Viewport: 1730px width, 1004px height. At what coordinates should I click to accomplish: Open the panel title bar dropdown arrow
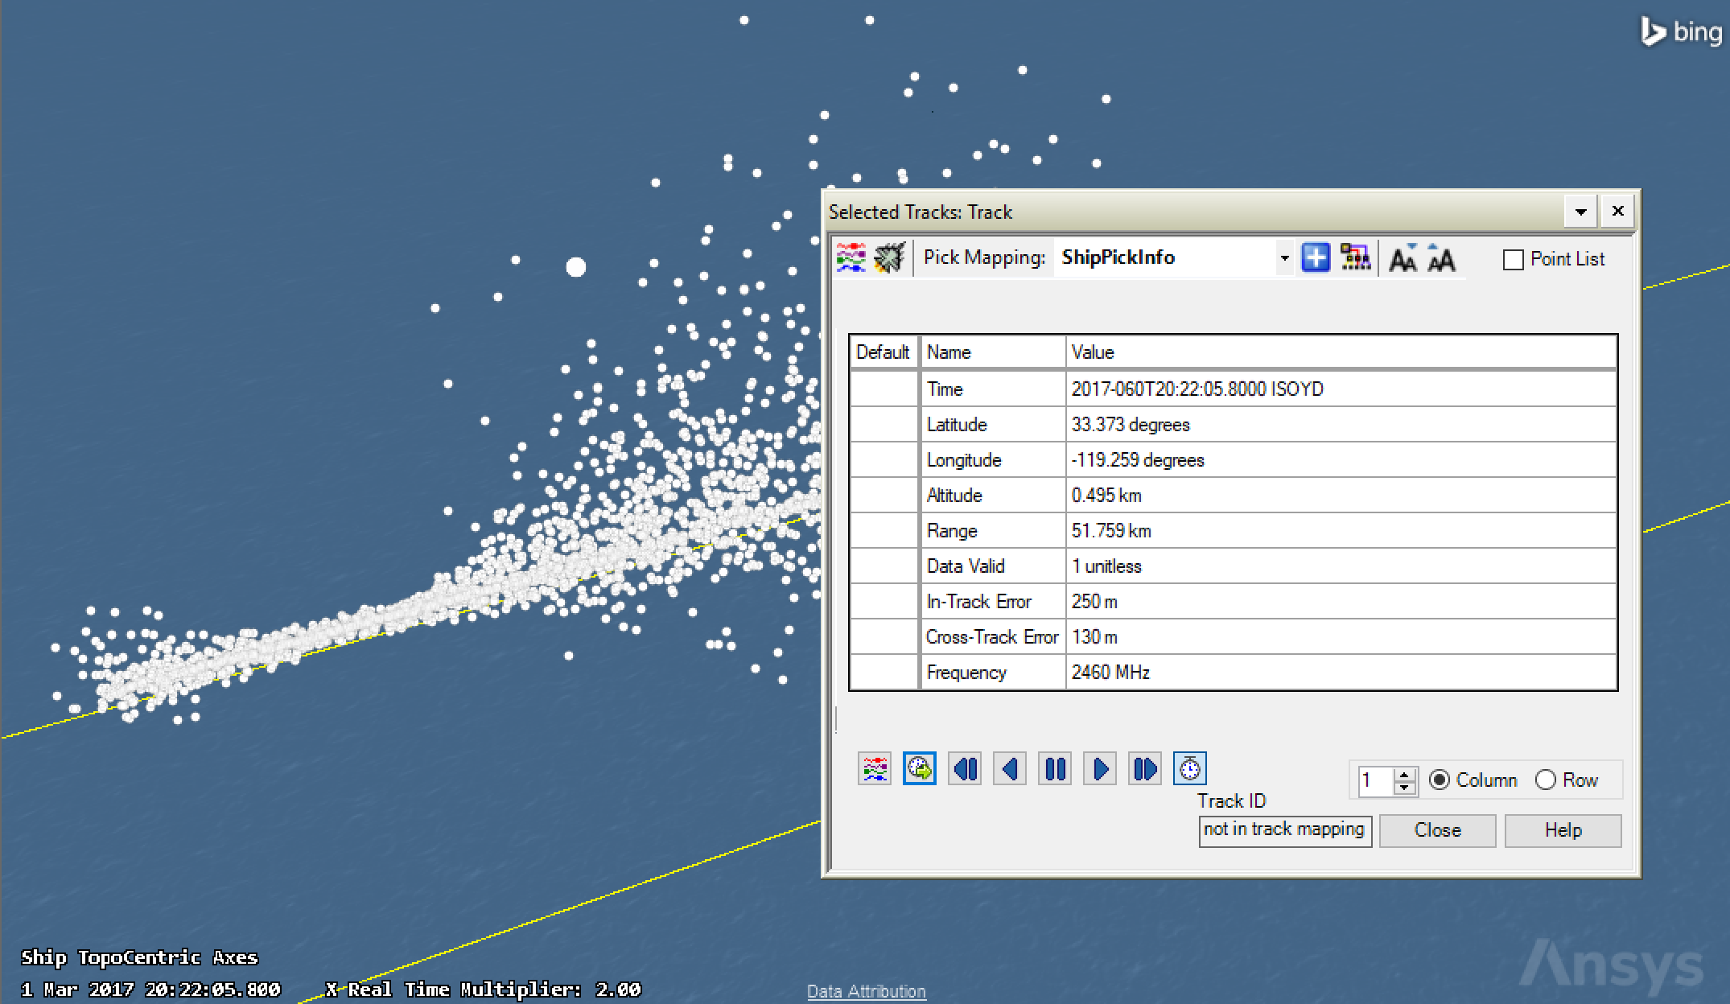[x=1580, y=212]
